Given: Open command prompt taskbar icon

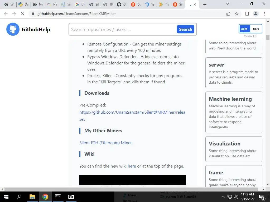Looking at the screenshot, I should [x=58, y=197].
